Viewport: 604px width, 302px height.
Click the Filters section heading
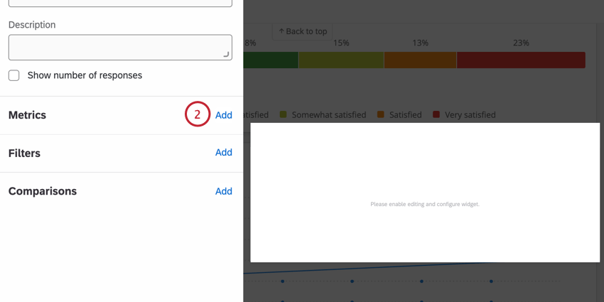pyautogui.click(x=24, y=153)
